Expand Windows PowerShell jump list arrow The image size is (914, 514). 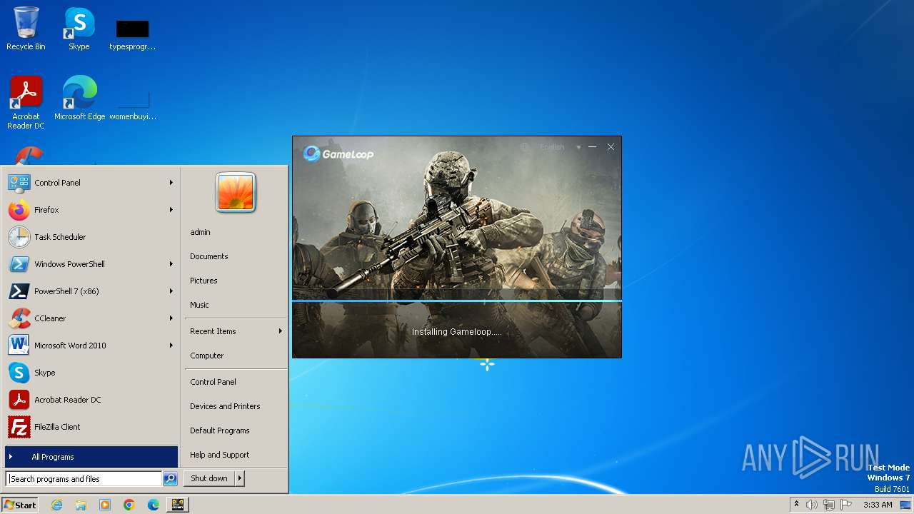click(x=171, y=264)
